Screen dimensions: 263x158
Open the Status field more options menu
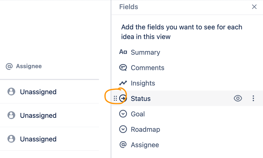[x=253, y=99]
